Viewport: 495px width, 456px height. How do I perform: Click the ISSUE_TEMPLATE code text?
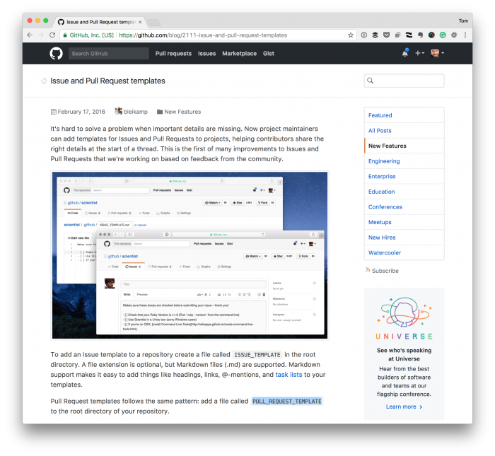pos(257,355)
